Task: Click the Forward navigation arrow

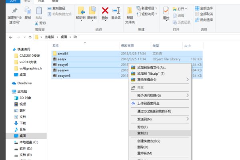Action: click(18, 37)
